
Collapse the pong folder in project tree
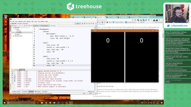(13, 29)
